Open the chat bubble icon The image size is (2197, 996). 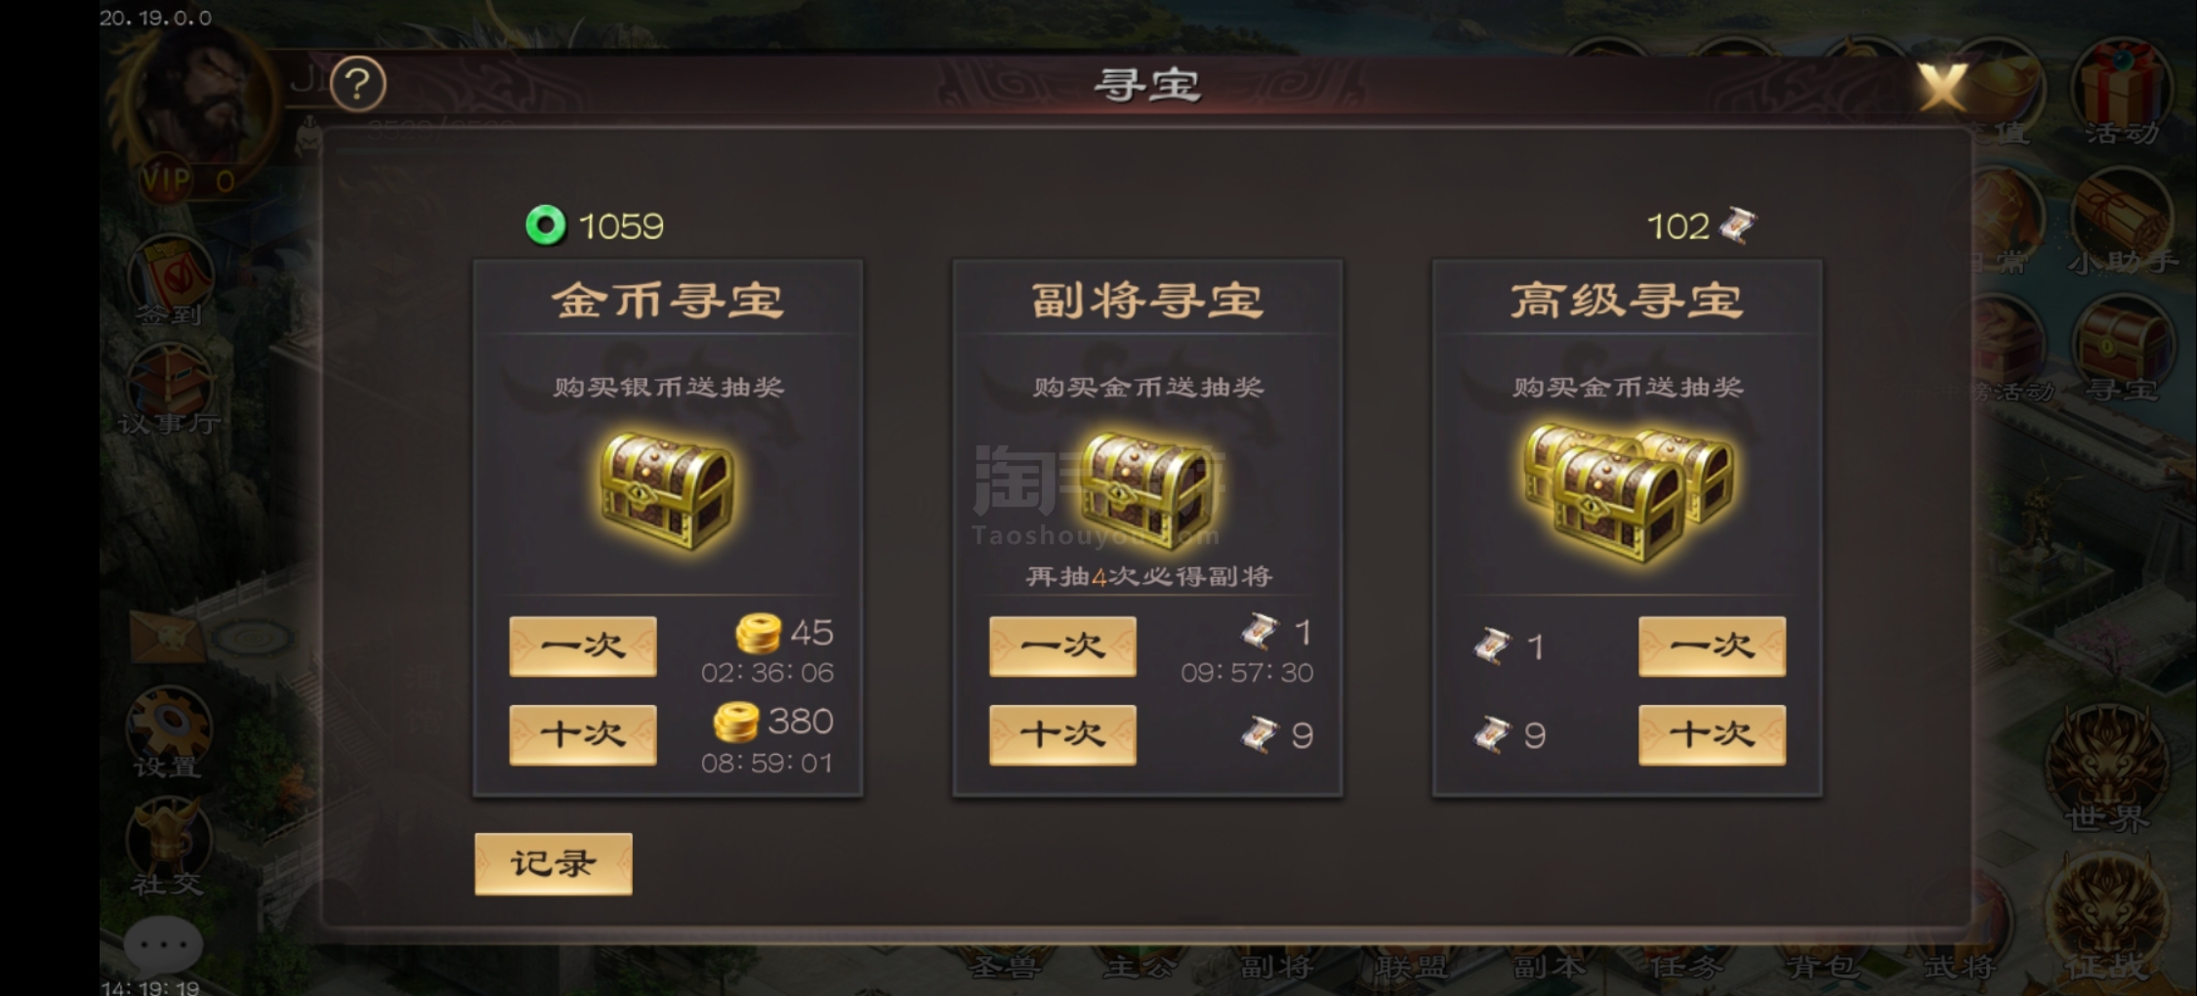(163, 944)
